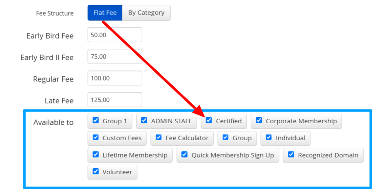Select the Flat Fee structure option
Screen dimensions: 384x195
105,13
